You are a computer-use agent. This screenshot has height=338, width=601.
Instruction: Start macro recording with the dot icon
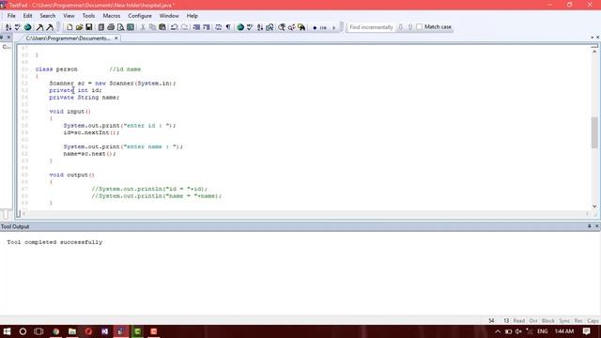(x=315, y=27)
